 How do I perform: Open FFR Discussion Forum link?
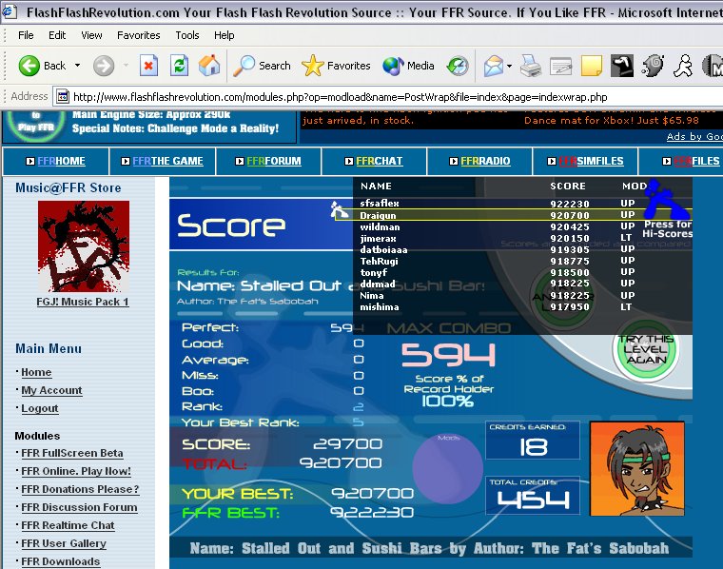pos(79,507)
